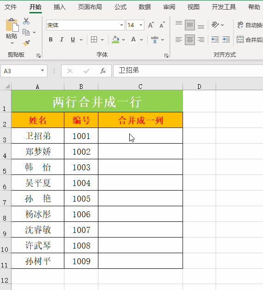Switch to the 视图 tab
Image resolution: width=263 pixels, height=290 pixels.
click(x=194, y=7)
